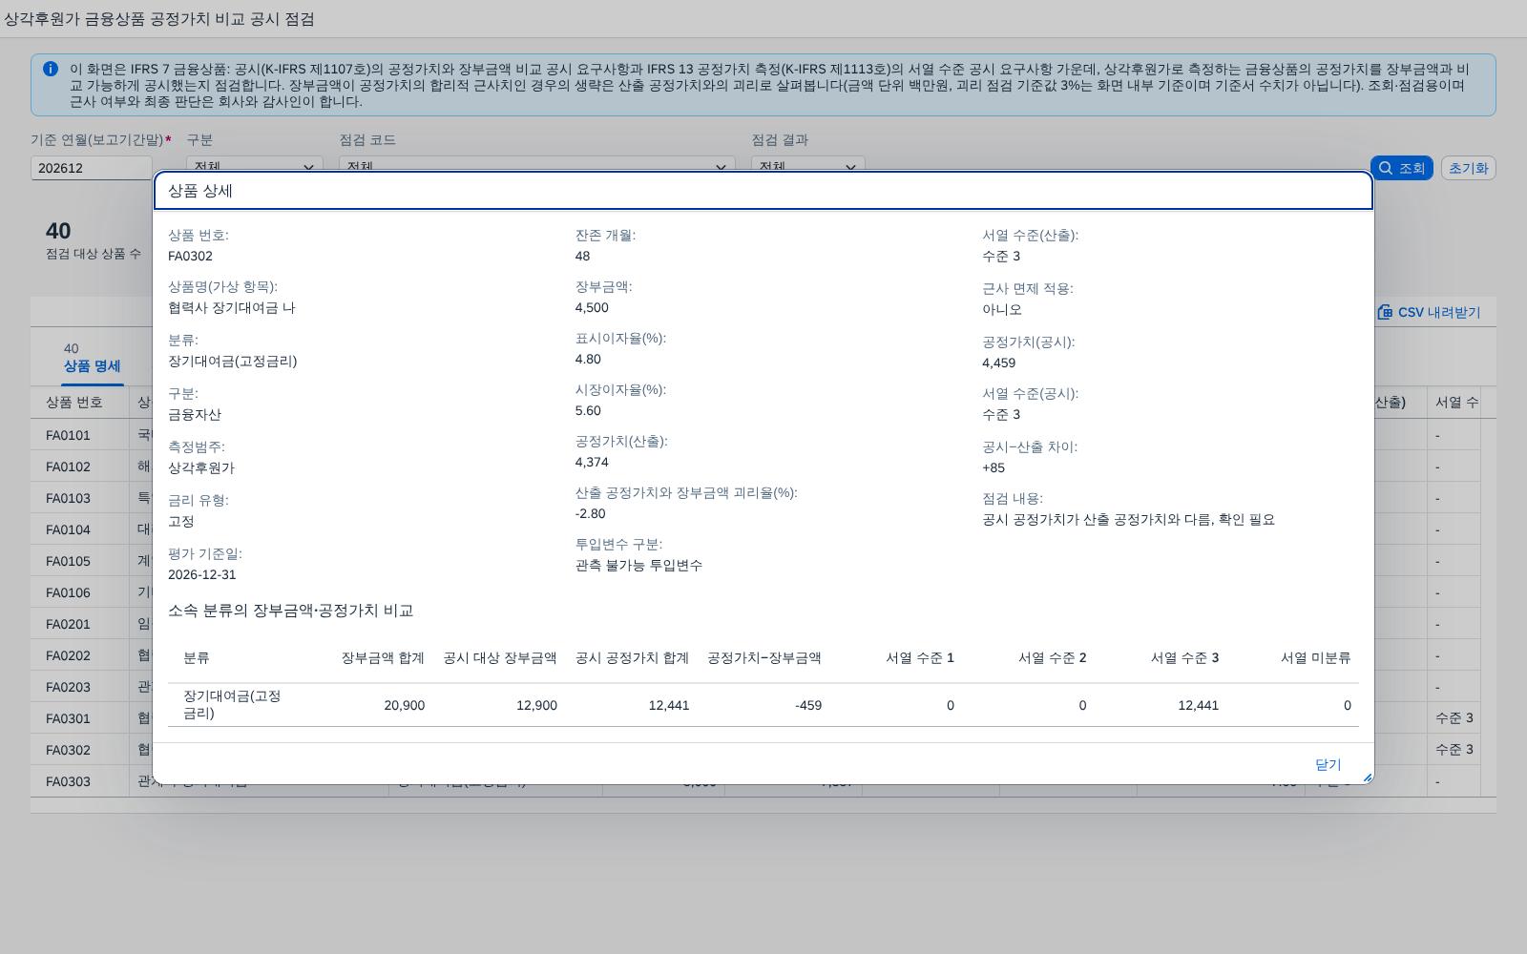The height and width of the screenshot is (954, 1527).
Task: Click the 공정가치−장부금액 value -459
Action: [807, 705]
